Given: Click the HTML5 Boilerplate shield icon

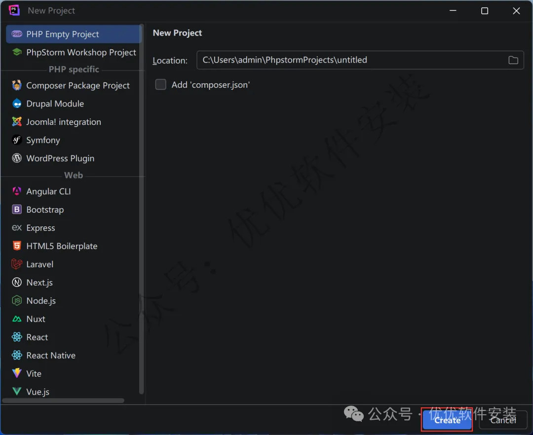Looking at the screenshot, I should pyautogui.click(x=17, y=246).
